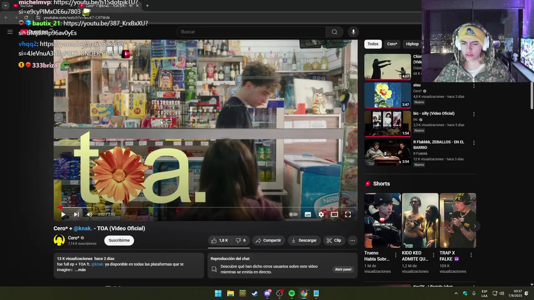This screenshot has width=534, height=300.
Task: Click the Windows notification bell
Action: pos(526,293)
